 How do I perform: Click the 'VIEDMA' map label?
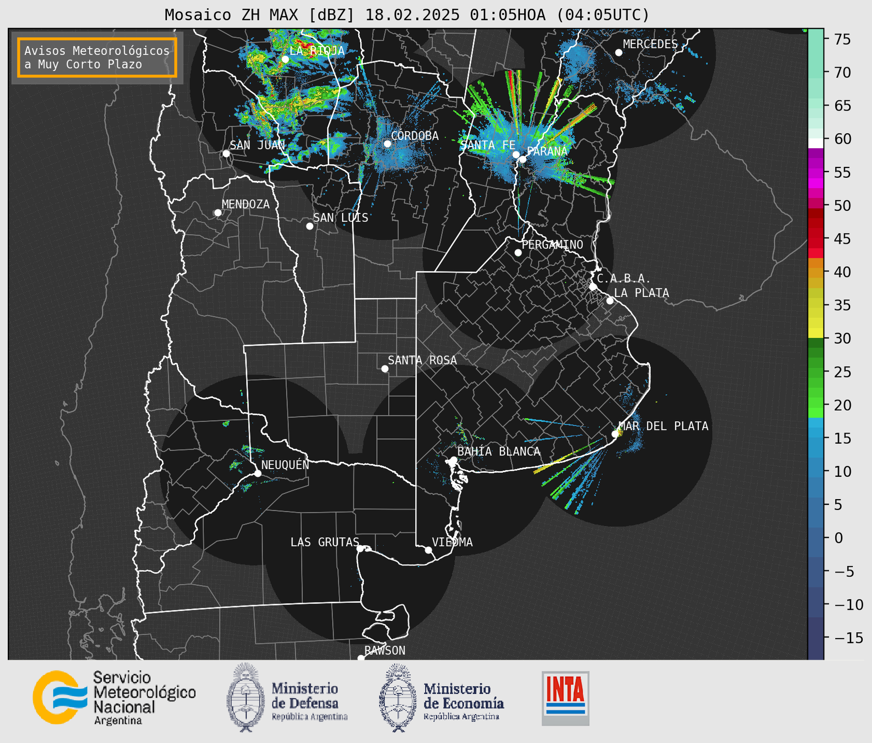(452, 542)
